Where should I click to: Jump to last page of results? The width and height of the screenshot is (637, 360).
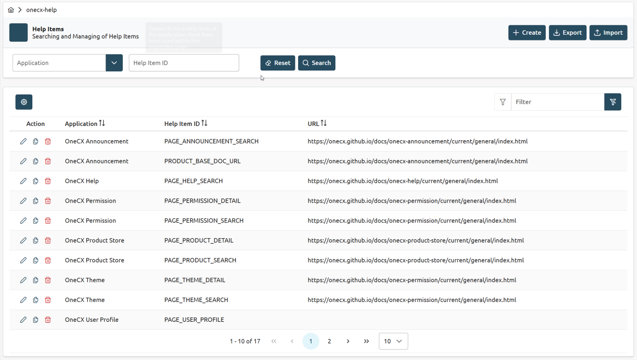pos(366,342)
